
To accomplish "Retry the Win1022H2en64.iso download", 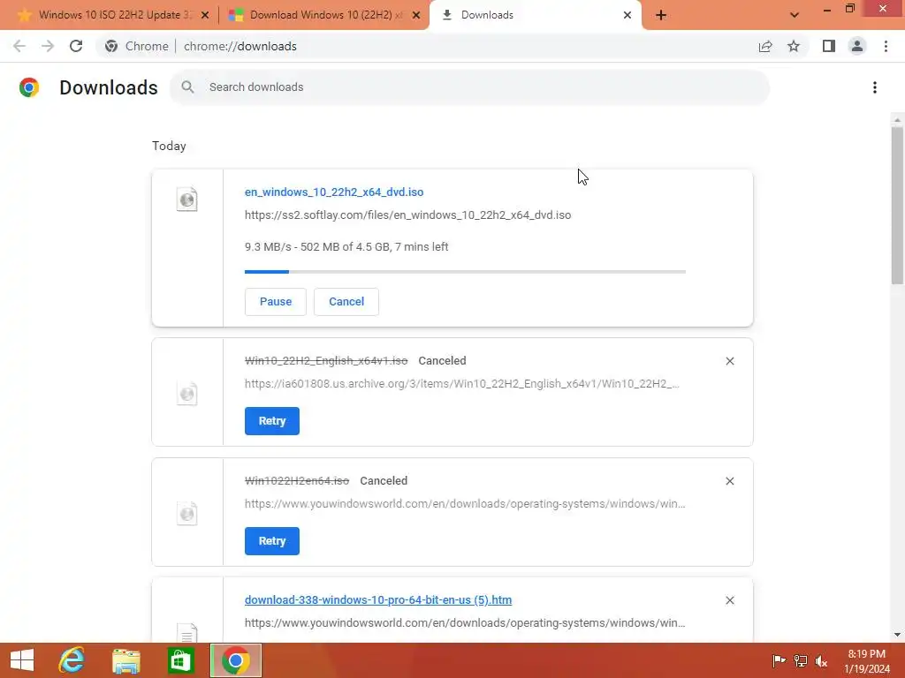I will tap(272, 541).
